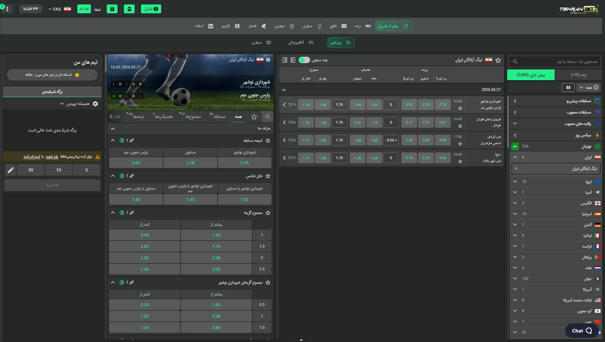Screen dimensions: 605x342
Task: Open the kebab menu in the header
Action: click(x=7, y=9)
